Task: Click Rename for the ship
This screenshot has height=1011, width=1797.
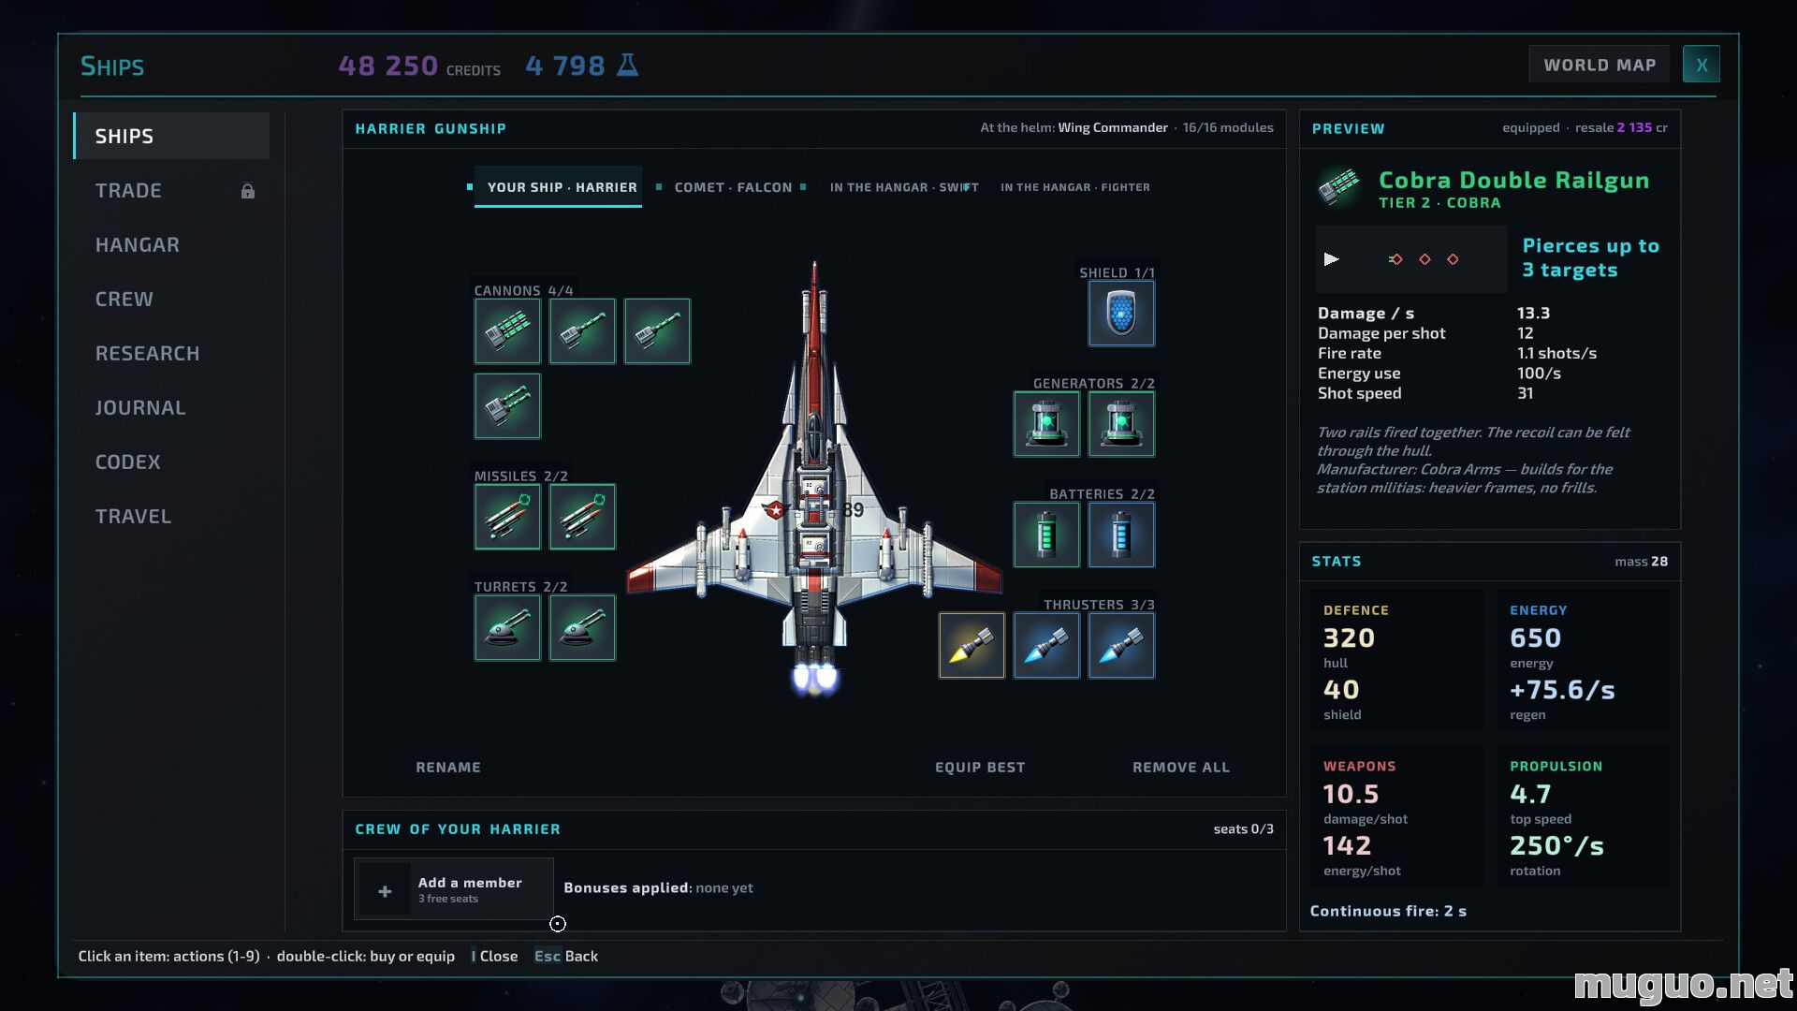Action: pos(448,768)
